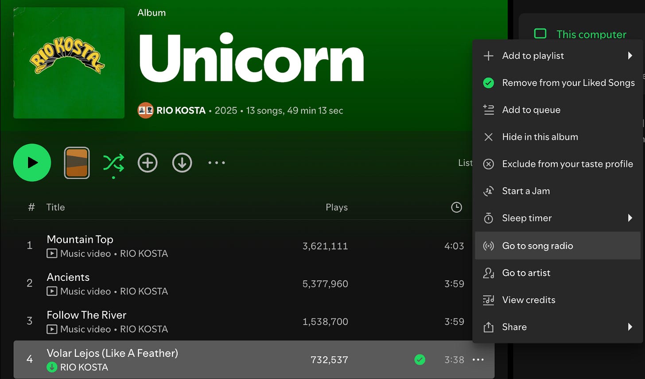
Task: Select the Mountain Top track title
Action: (x=80, y=239)
